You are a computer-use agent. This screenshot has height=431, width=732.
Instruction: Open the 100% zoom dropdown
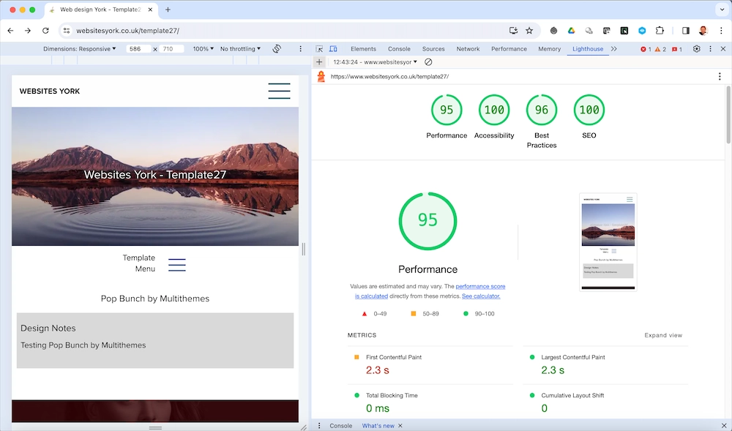tap(203, 49)
